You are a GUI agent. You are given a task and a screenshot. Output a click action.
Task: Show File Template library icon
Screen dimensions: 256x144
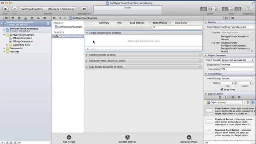pyautogui.click(x=220, y=98)
